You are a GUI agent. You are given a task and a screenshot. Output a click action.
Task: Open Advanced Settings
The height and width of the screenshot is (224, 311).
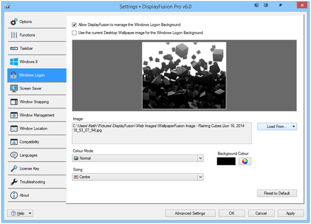(x=190, y=213)
